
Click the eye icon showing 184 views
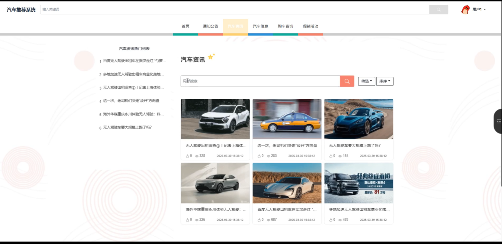point(340,156)
